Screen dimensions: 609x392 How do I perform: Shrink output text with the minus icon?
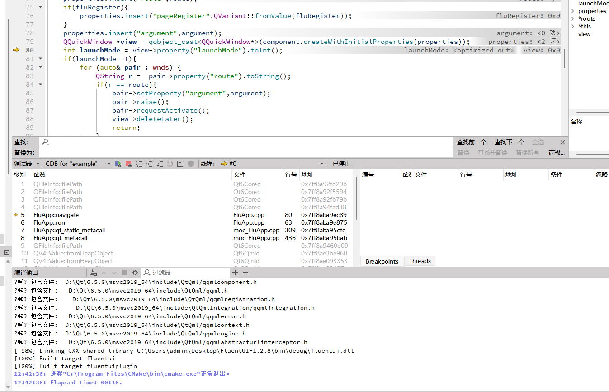[245, 273]
